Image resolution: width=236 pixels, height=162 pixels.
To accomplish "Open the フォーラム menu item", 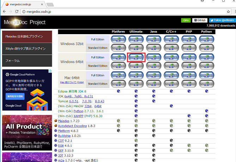I will [27, 61].
